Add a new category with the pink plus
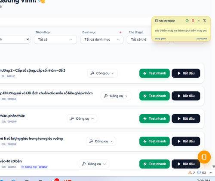 pyautogui.click(x=120, y=32)
